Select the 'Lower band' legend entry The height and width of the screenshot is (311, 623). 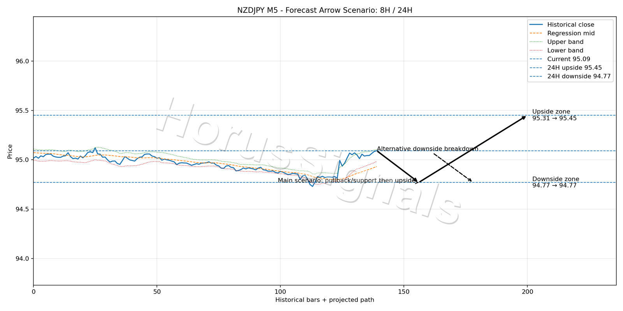tap(556, 50)
